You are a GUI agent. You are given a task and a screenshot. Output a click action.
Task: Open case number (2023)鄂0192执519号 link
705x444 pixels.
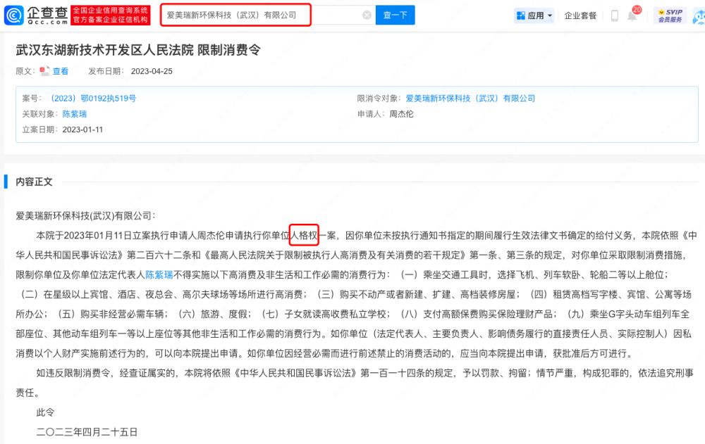(93, 99)
